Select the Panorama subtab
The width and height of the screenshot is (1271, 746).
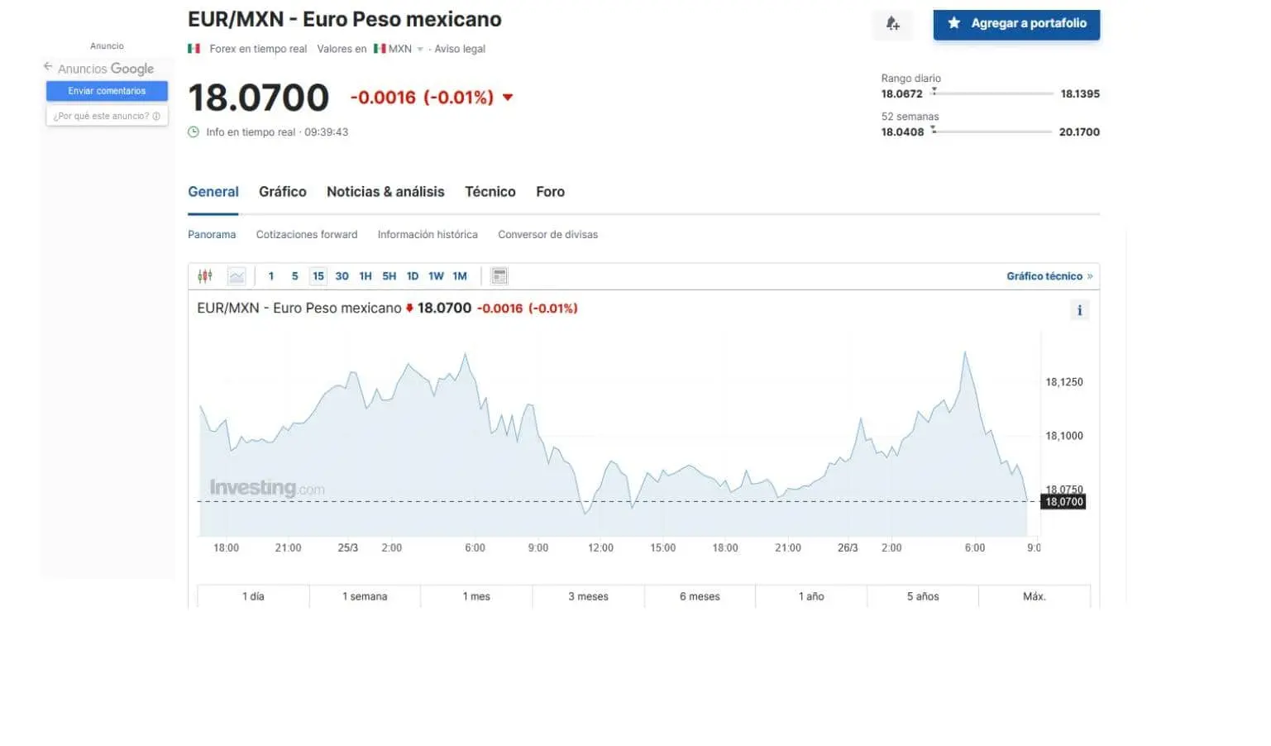[212, 235]
